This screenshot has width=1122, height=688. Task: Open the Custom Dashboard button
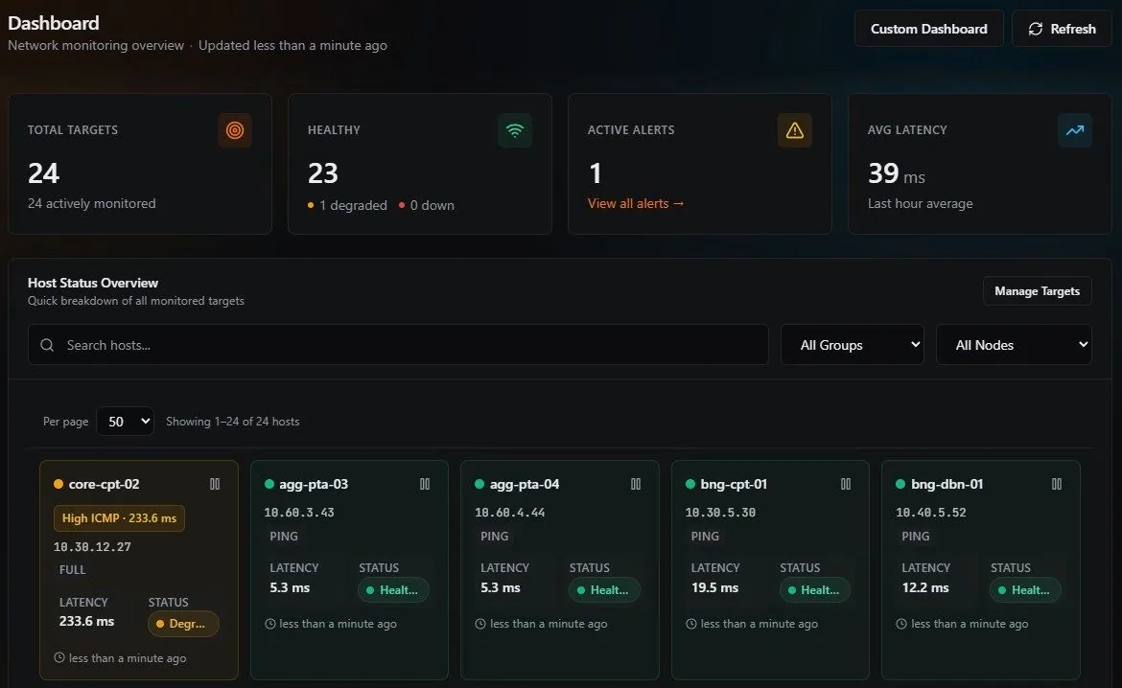[929, 29]
